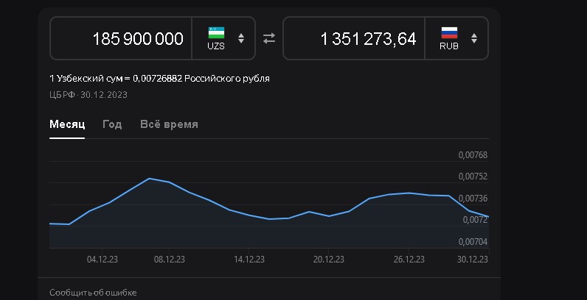The image size is (587, 300).
Task: Click the Russia flag icon
Action: pos(449,33)
